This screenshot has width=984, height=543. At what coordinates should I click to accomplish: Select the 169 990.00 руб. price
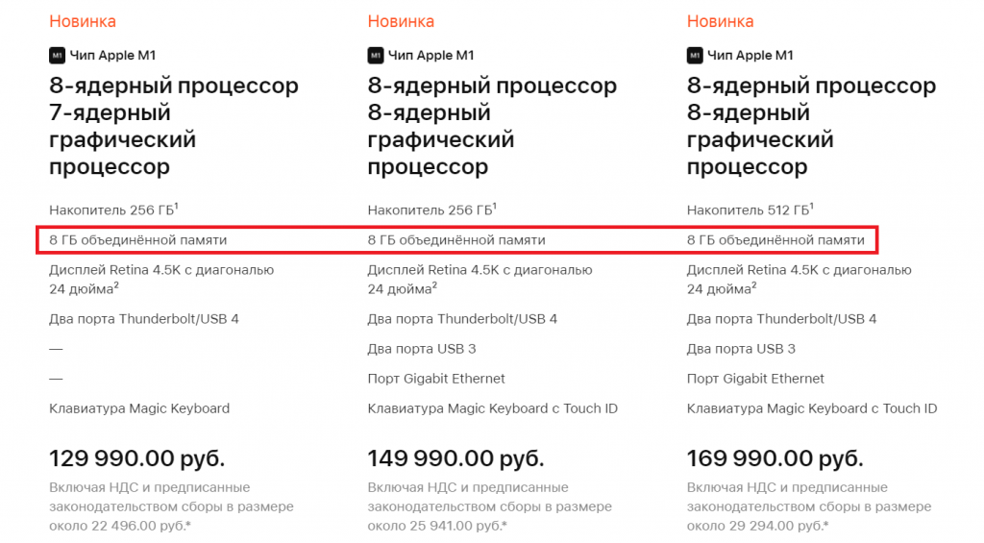[x=775, y=457]
